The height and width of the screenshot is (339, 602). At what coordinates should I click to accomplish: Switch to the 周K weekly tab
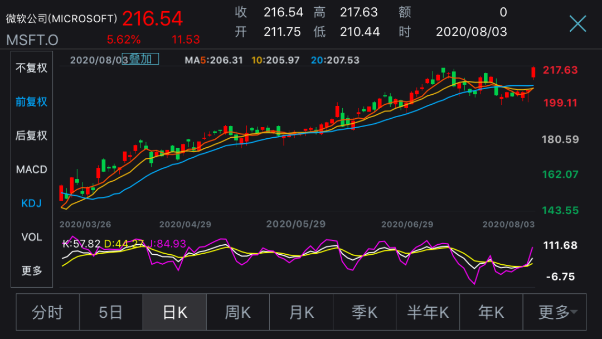[237, 312]
